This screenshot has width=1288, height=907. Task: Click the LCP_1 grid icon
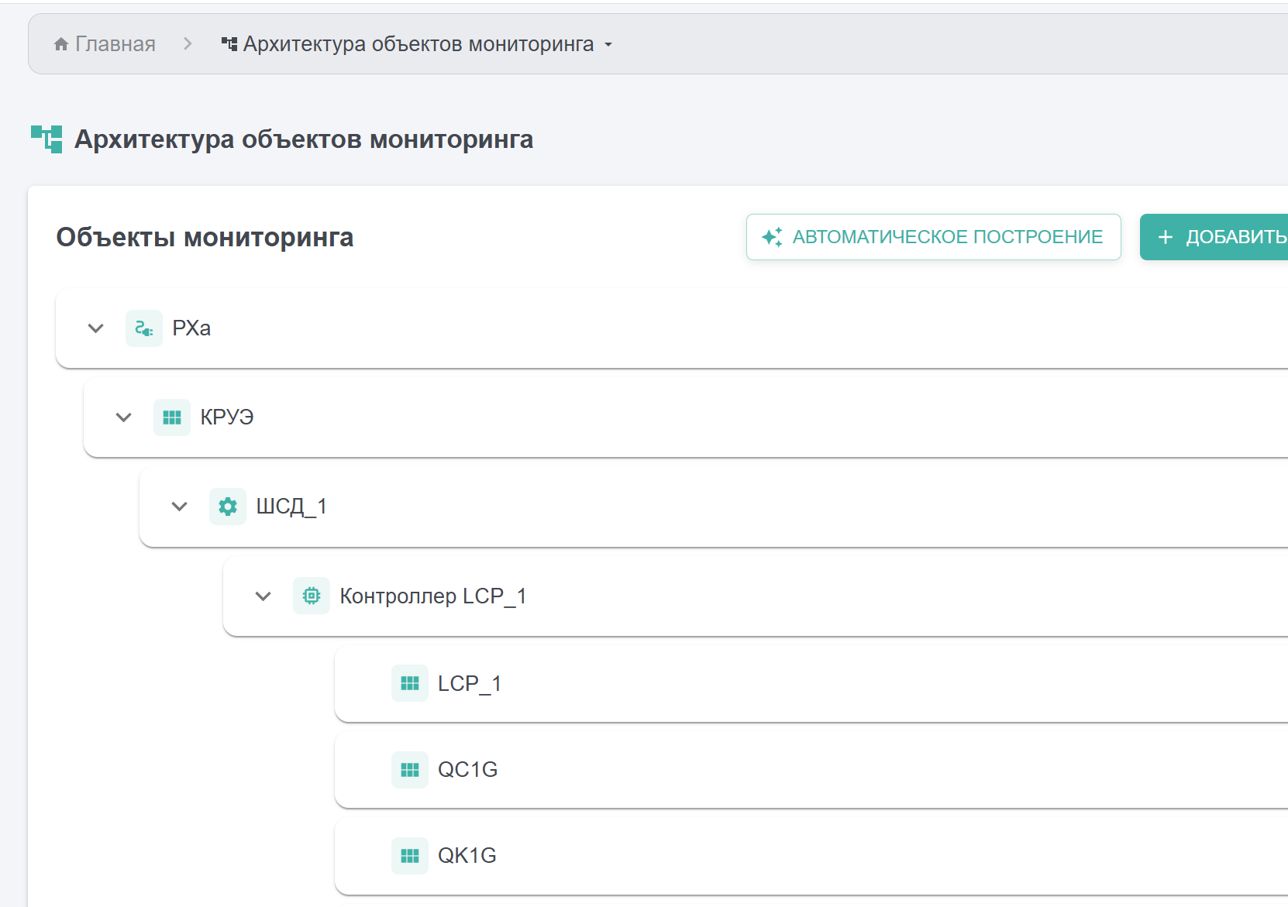click(x=410, y=683)
